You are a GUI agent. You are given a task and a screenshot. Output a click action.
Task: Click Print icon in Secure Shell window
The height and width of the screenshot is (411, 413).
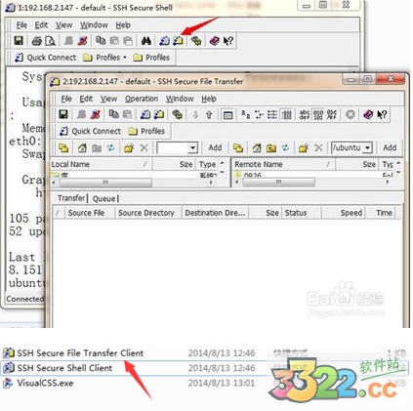tap(37, 41)
